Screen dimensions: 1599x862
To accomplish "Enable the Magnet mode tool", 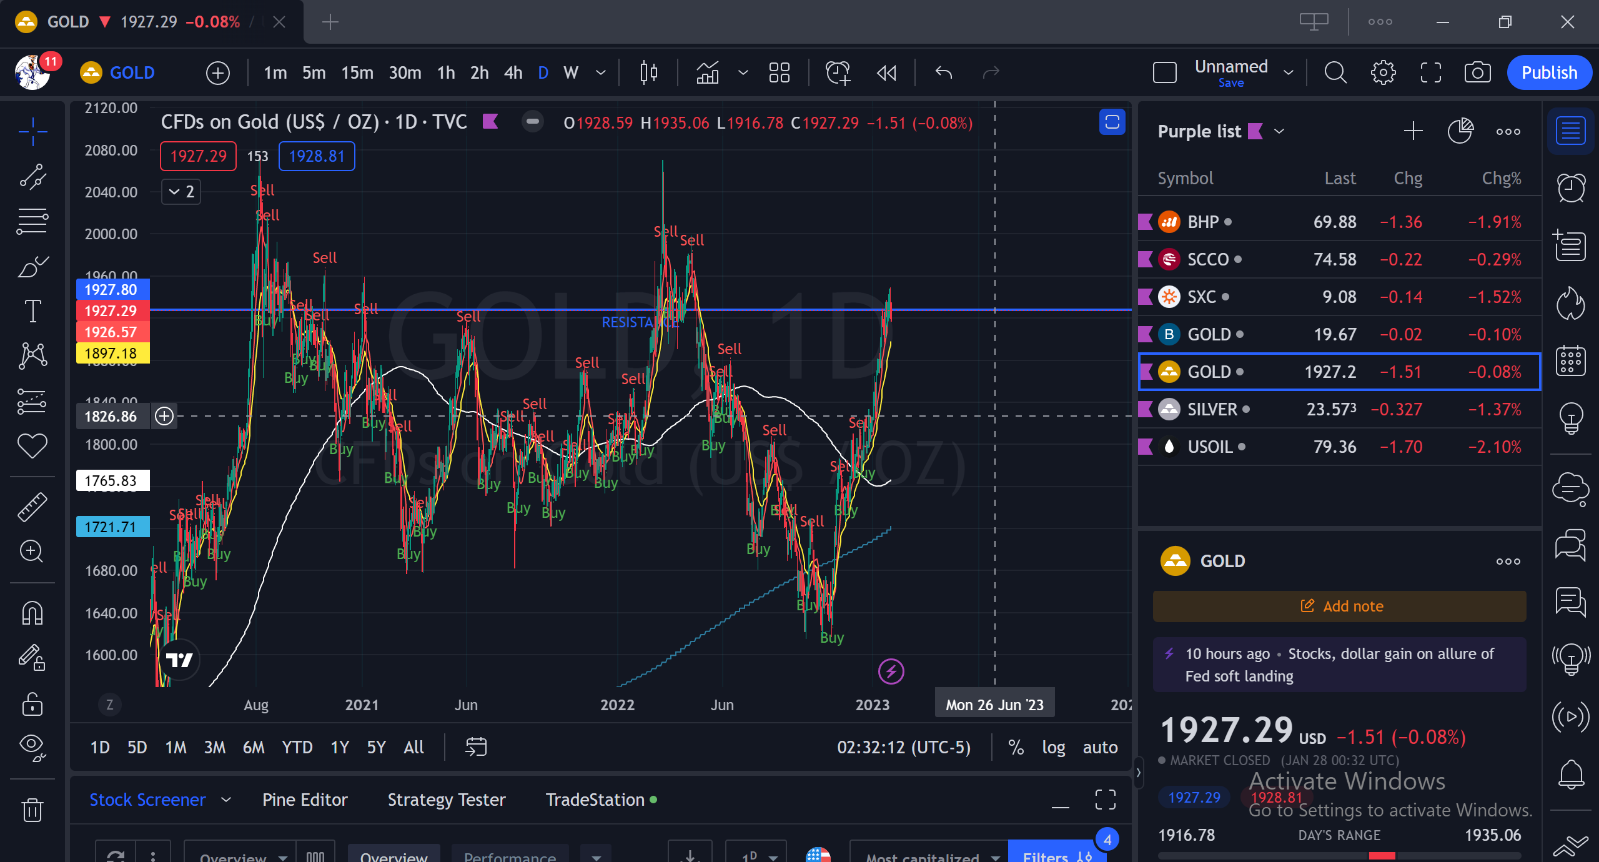I will 32,613.
